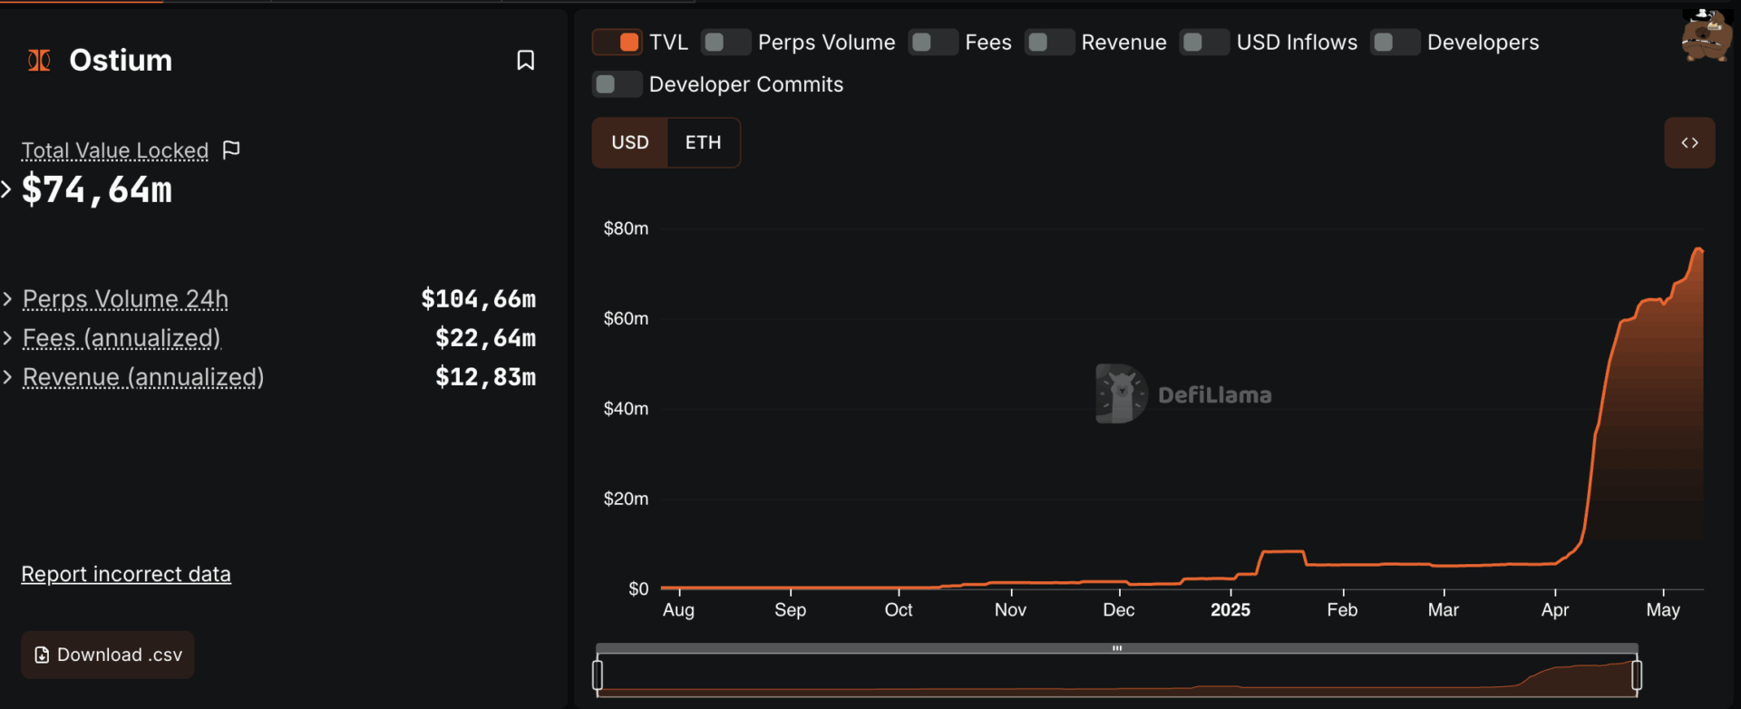Turn on Developer Commits series
The width and height of the screenshot is (1741, 709).
pos(618,84)
